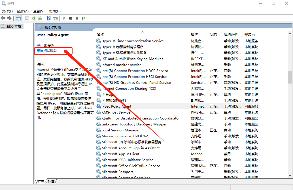The height and width of the screenshot is (190, 293).
Task: Click the 重启动 service link
Action: pos(42,50)
